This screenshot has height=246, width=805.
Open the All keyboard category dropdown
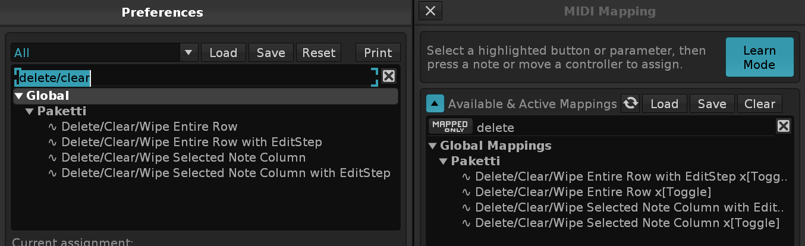(188, 52)
